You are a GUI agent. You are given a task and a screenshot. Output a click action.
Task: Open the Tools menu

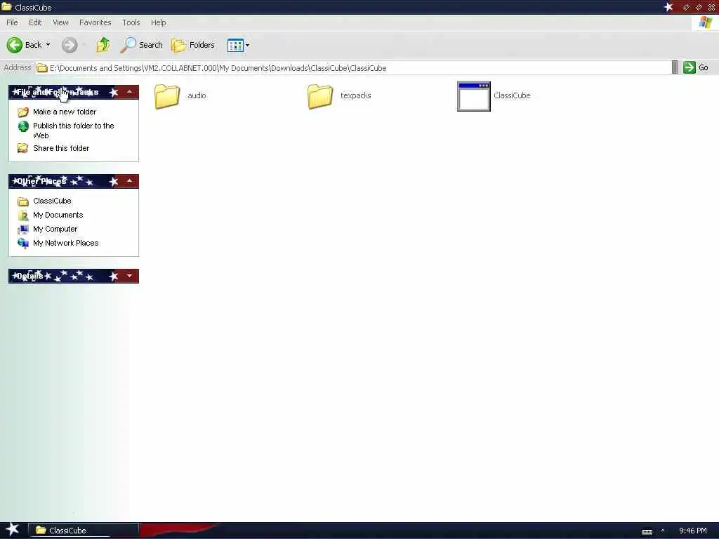[x=131, y=22]
